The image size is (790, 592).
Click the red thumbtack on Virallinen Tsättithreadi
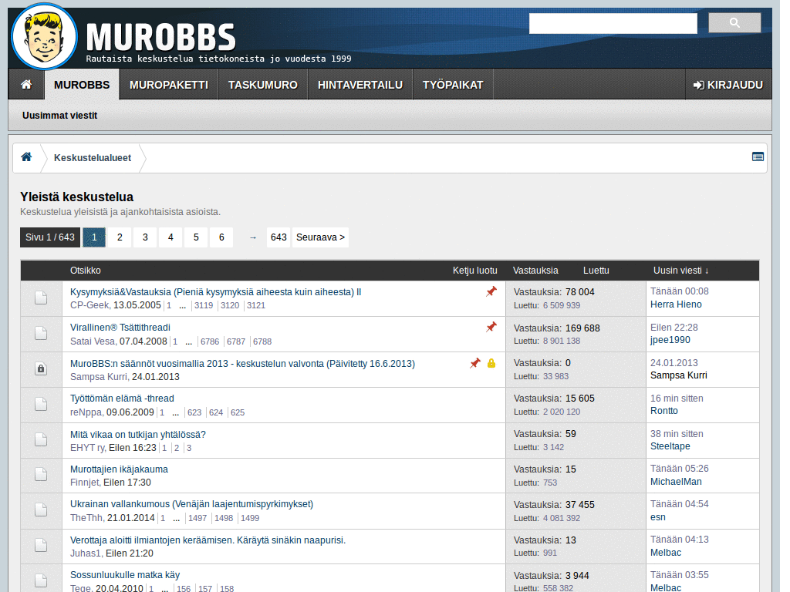click(491, 327)
